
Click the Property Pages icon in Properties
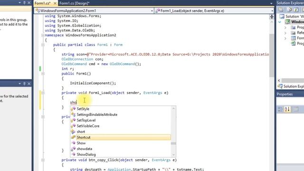pyautogui.click(x=295, y=109)
